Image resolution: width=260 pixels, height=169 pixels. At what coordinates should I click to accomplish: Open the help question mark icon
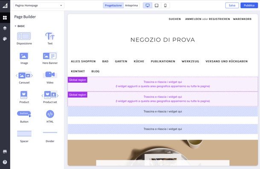click(x=5, y=162)
